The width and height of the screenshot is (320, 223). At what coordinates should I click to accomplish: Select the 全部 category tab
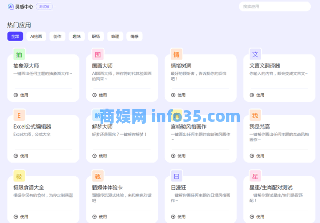pyautogui.click(x=15, y=36)
